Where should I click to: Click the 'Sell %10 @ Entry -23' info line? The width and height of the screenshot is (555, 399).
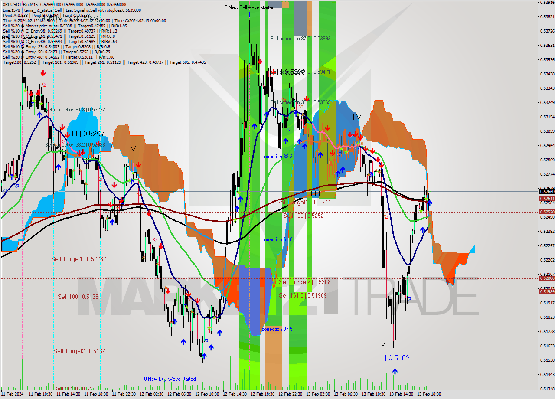coord(56,46)
